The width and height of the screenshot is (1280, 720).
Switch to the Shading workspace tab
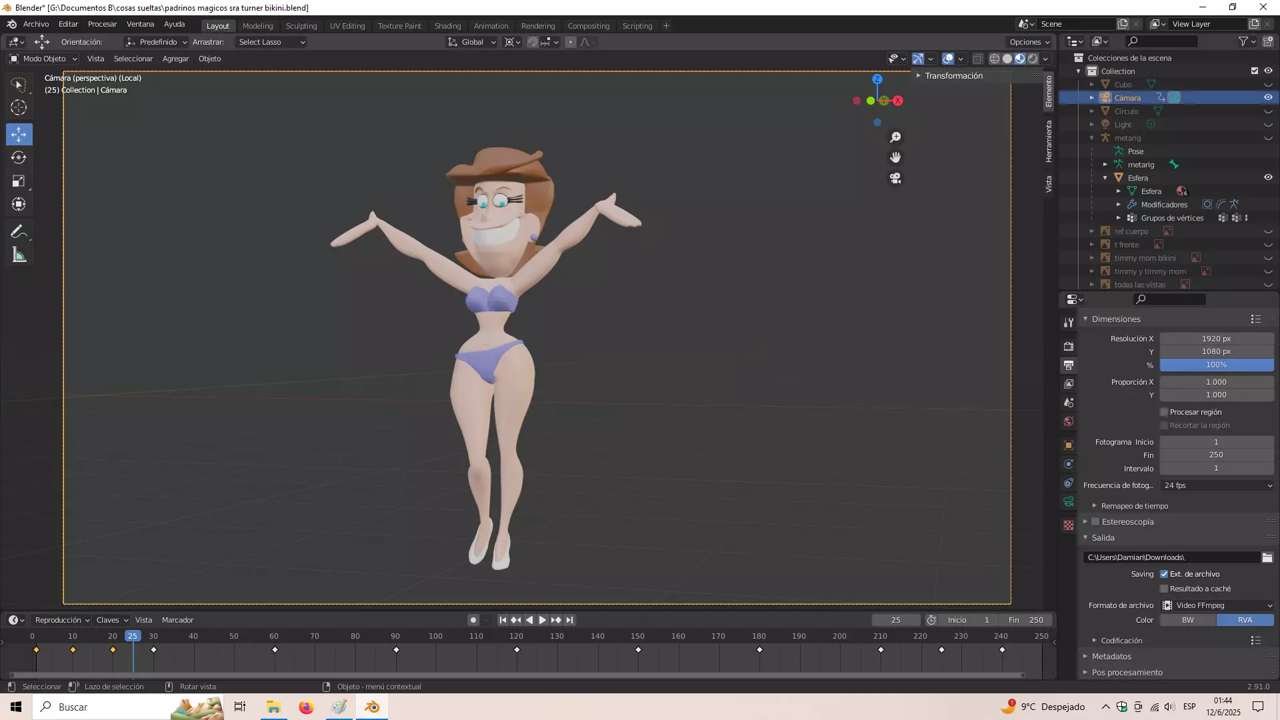447,26
